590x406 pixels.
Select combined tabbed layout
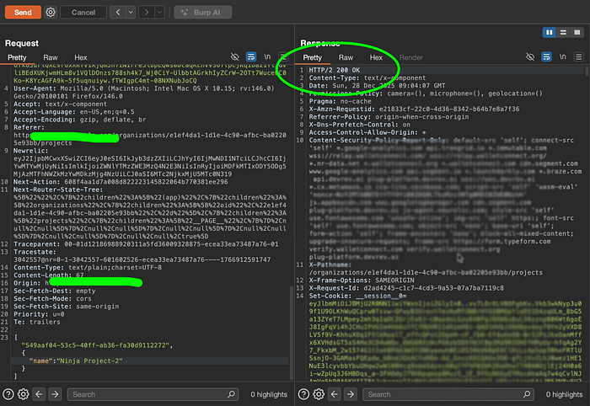click(x=577, y=33)
